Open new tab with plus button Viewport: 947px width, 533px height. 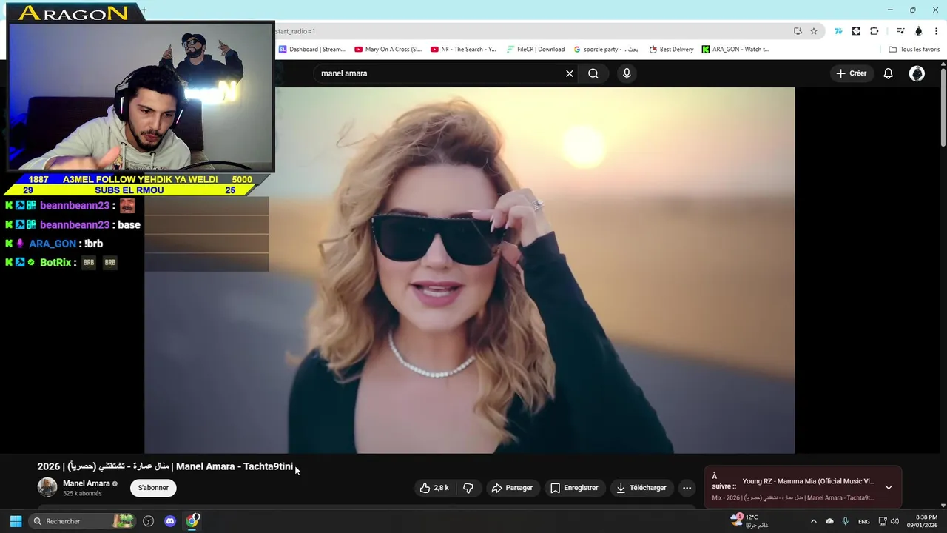(x=144, y=10)
